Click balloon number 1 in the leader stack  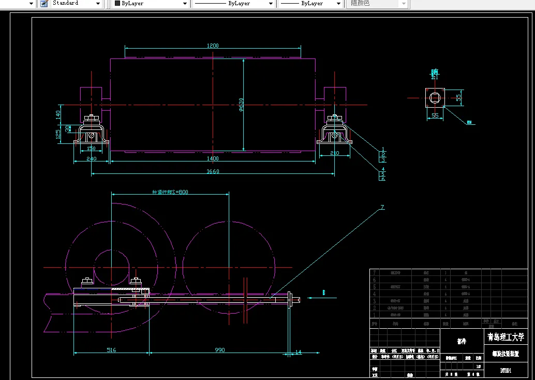click(383, 150)
